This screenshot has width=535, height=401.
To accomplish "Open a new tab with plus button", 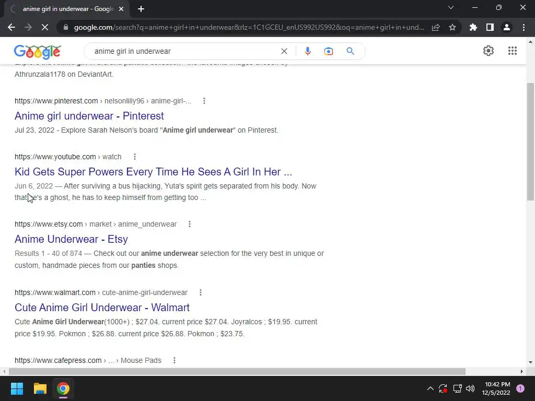I will coord(141,9).
